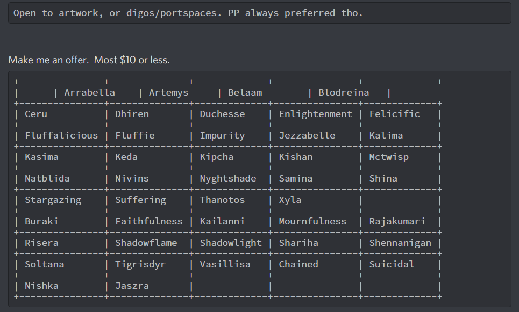The image size is (519, 312).
Task: Click the Stargazing entry
Action: pos(53,200)
